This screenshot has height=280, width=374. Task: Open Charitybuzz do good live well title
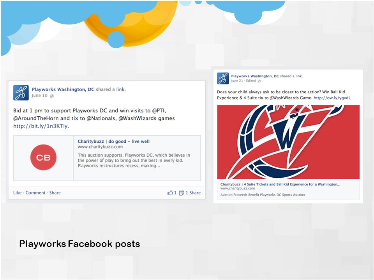pyautogui.click(x=113, y=142)
